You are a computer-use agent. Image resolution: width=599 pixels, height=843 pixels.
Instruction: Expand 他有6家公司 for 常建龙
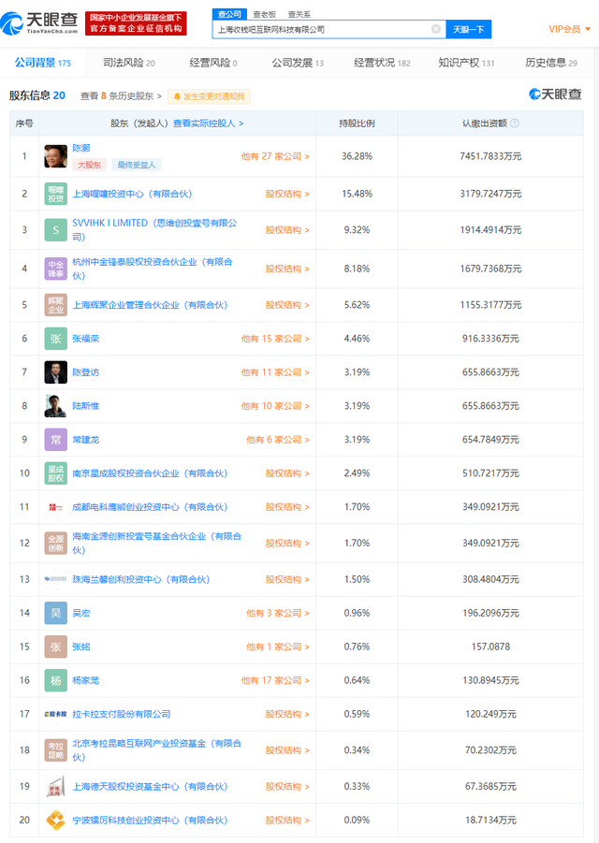coord(278,439)
